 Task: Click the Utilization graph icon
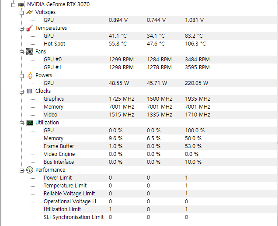coord(30,123)
